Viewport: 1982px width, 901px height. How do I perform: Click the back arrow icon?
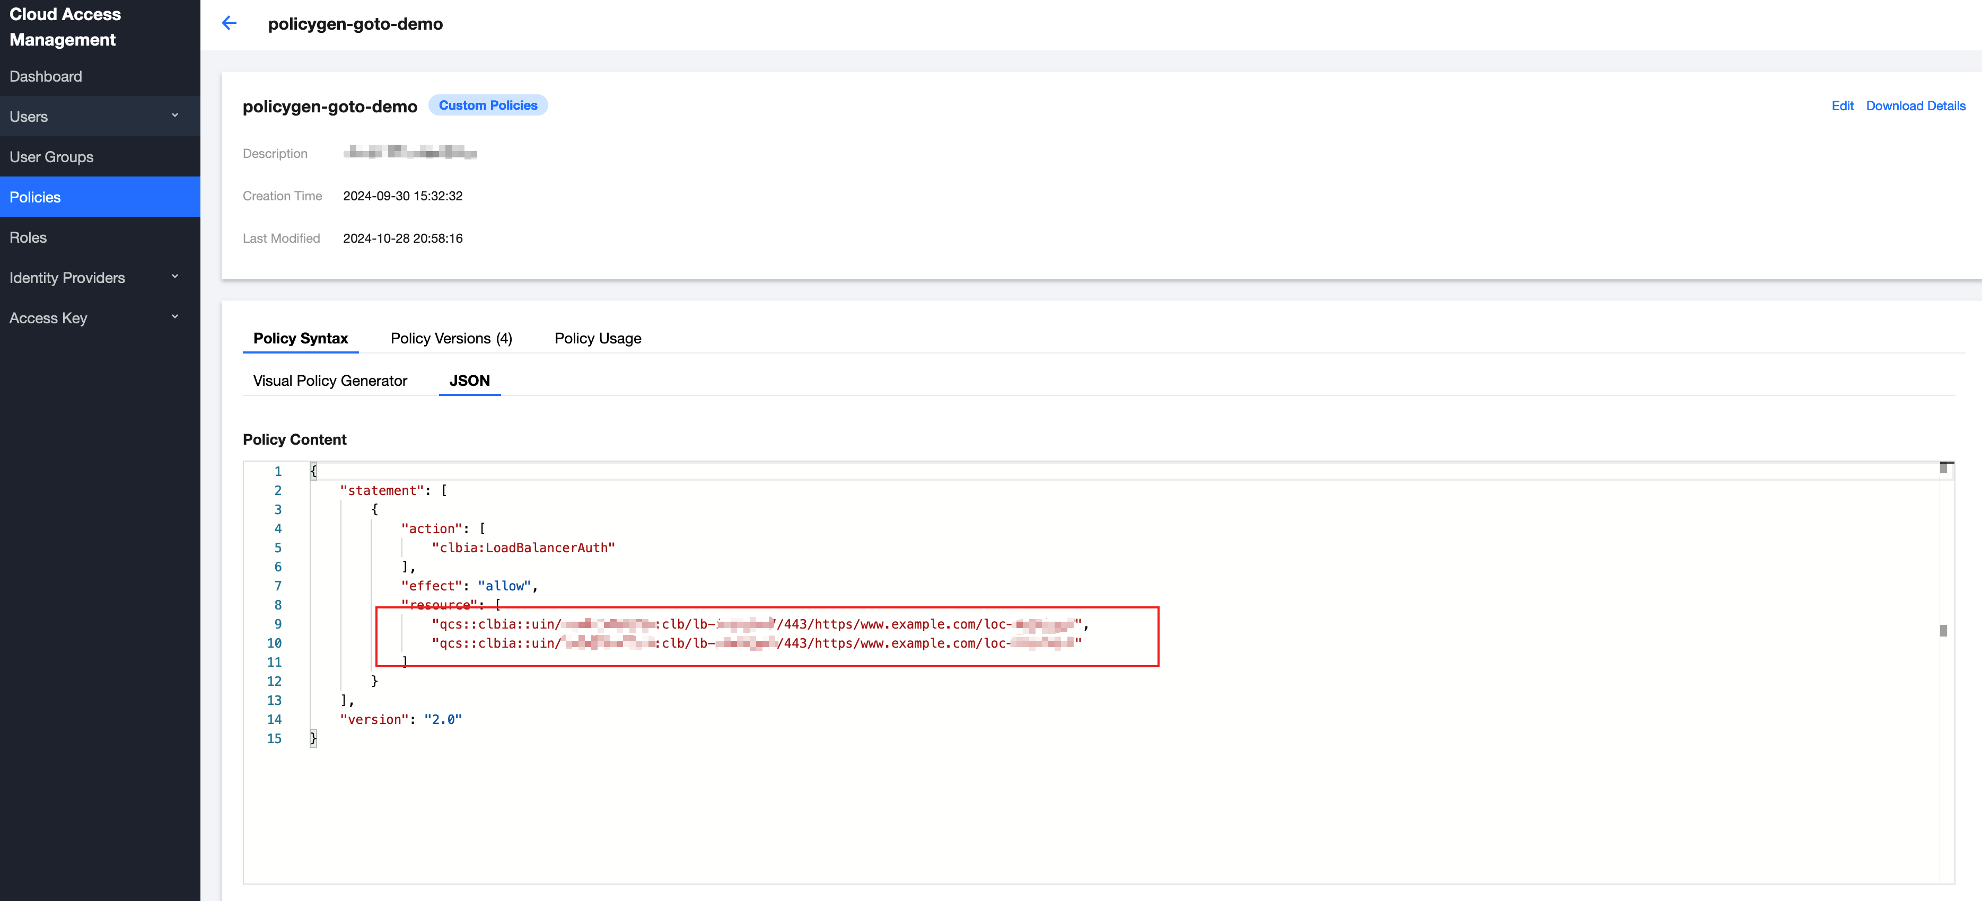(x=229, y=23)
